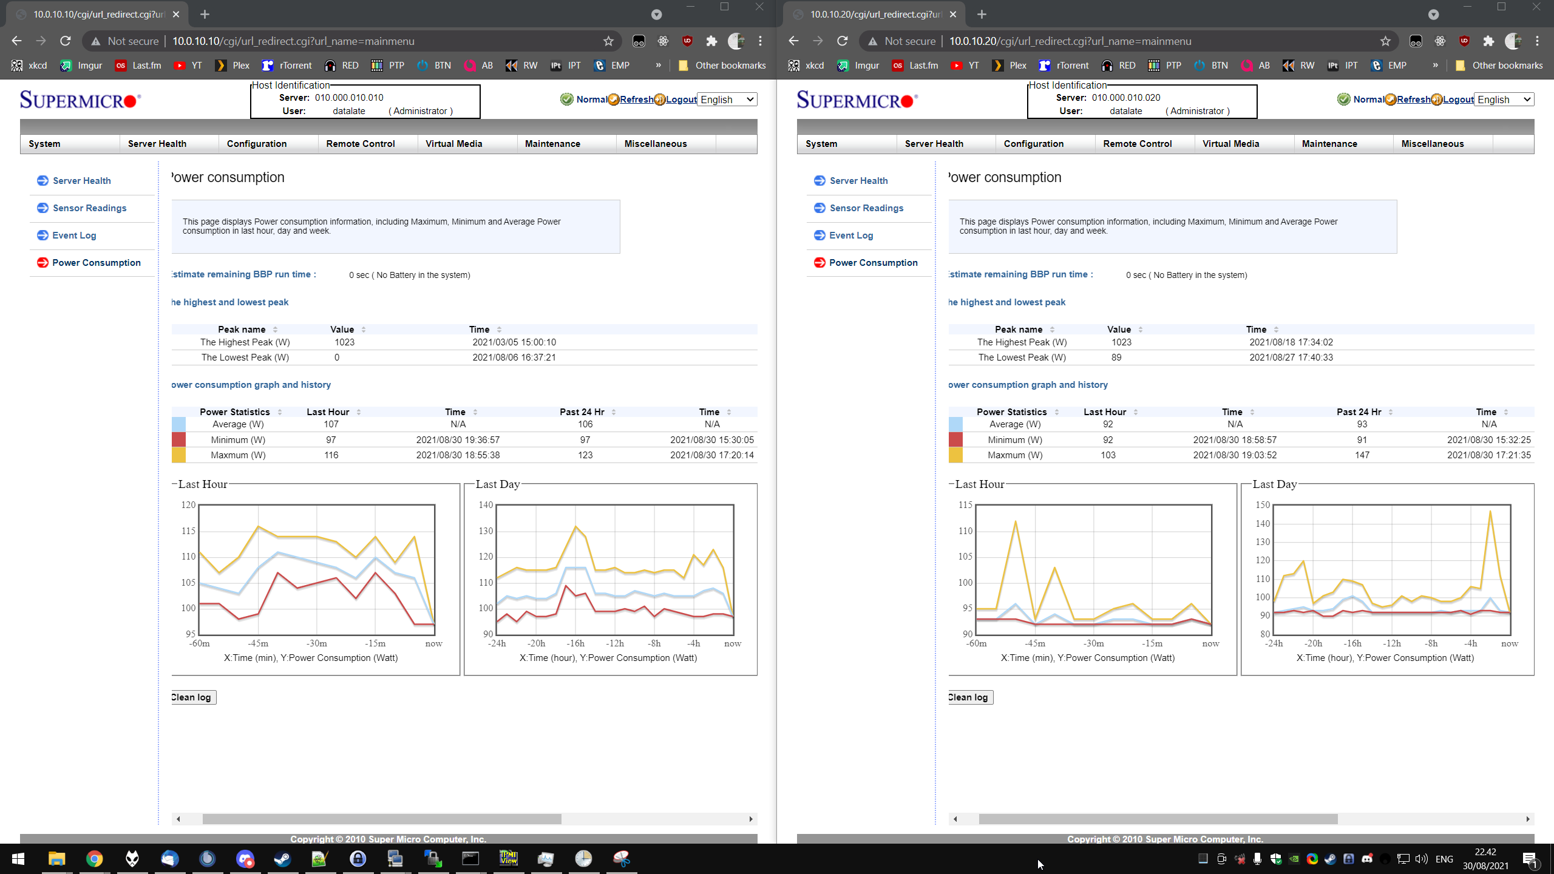Reload the 10.0.10.20 page
The width and height of the screenshot is (1554, 874).
pyautogui.click(x=842, y=41)
